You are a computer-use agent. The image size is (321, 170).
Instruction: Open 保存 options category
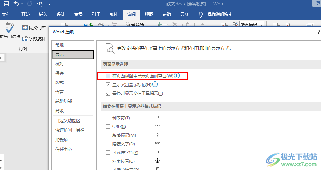tap(73, 73)
